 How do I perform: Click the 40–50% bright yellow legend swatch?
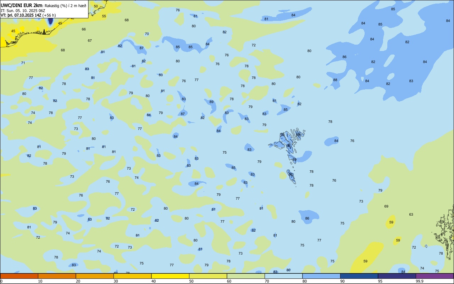(170, 276)
